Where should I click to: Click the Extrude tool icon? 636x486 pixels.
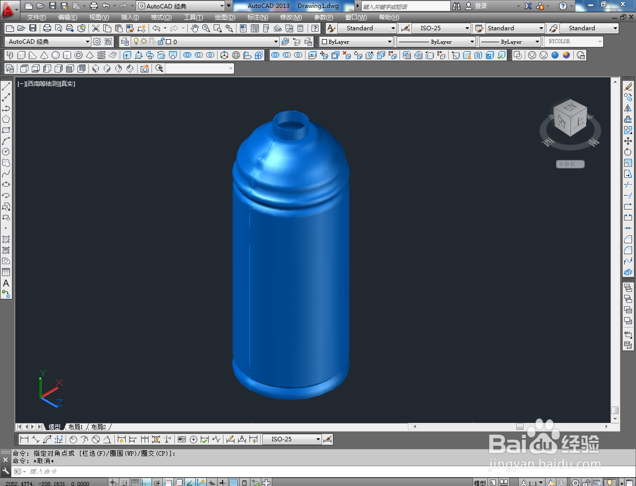tap(127, 55)
